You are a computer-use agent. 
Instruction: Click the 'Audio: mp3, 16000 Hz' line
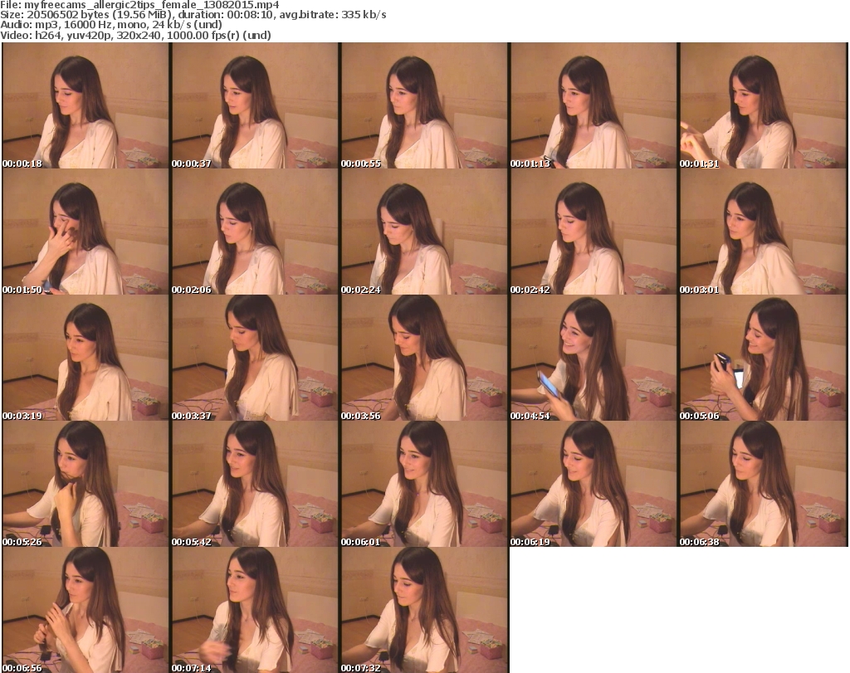click(111, 25)
